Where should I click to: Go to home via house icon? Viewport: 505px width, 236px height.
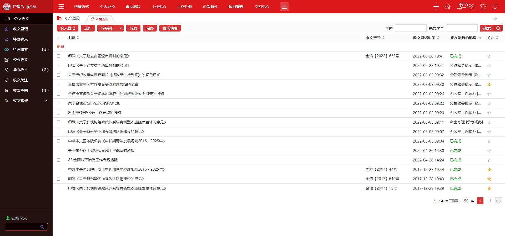(x=448, y=7)
